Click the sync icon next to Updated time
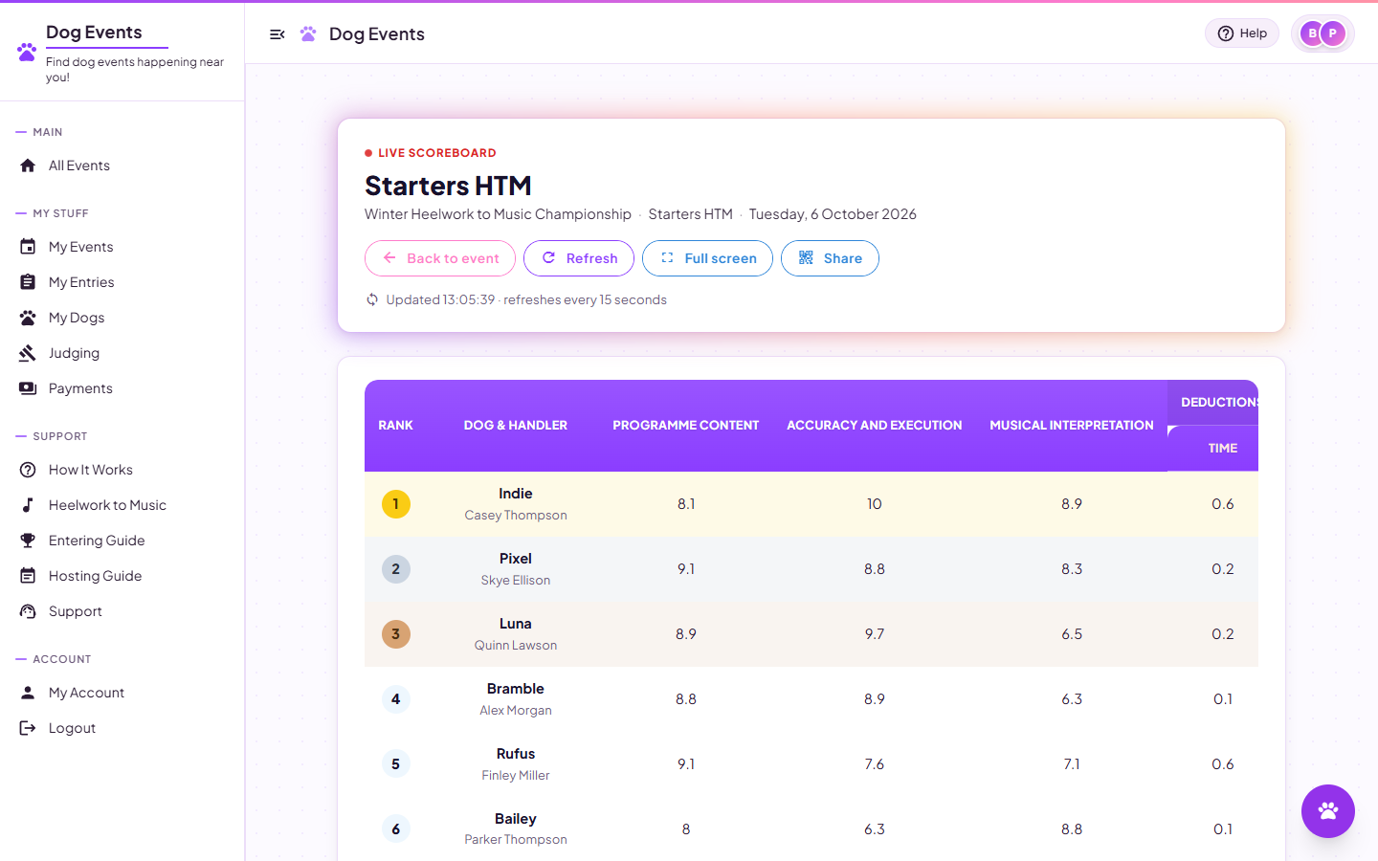1378x861 pixels. (372, 299)
